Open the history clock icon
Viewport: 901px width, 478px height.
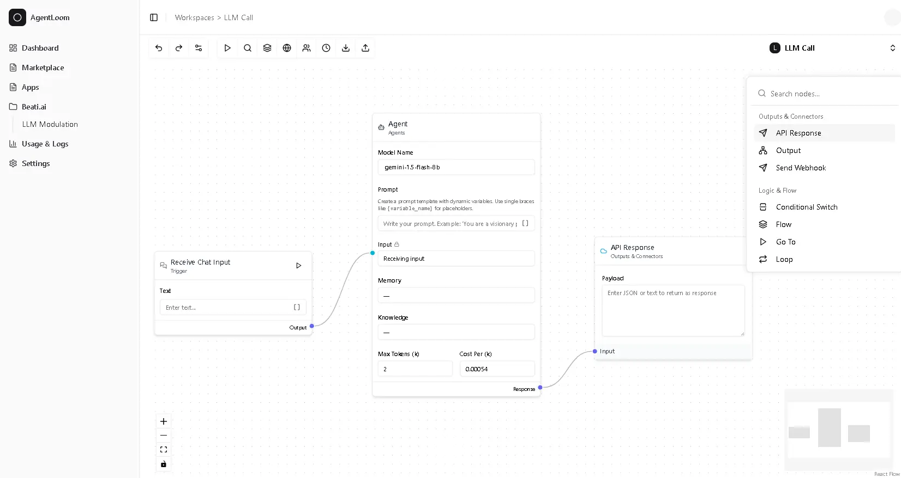pos(326,48)
